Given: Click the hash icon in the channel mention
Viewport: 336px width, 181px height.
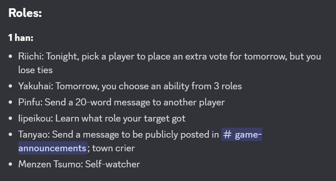Looking at the screenshot, I should tap(227, 135).
